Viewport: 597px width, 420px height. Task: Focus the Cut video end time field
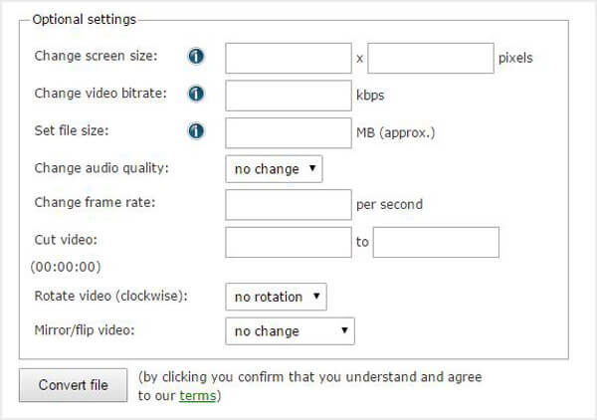pos(436,242)
